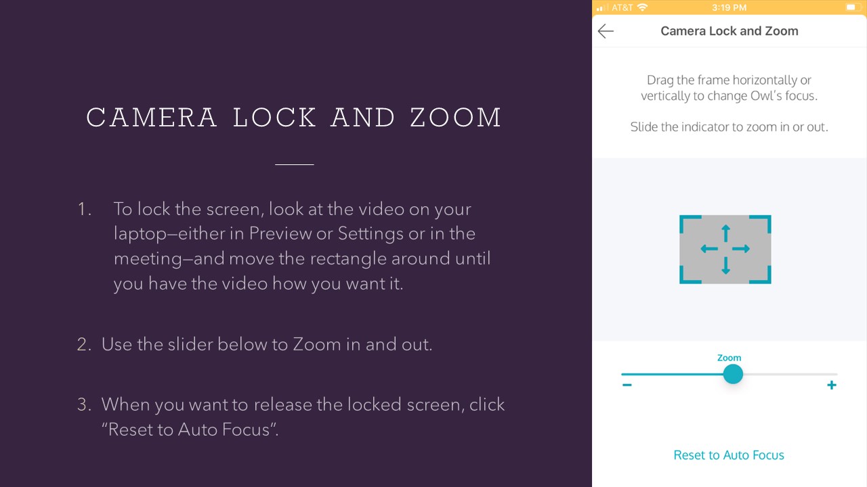Click the top-left corner bracket of frame
The image size is (867, 487).
pos(688,223)
